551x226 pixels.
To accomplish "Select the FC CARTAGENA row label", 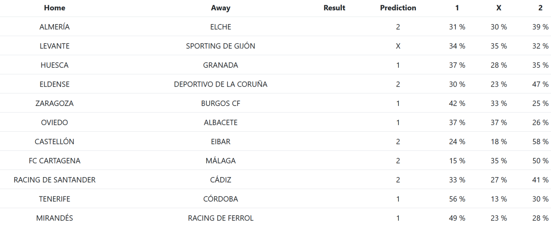I will pos(54,161).
